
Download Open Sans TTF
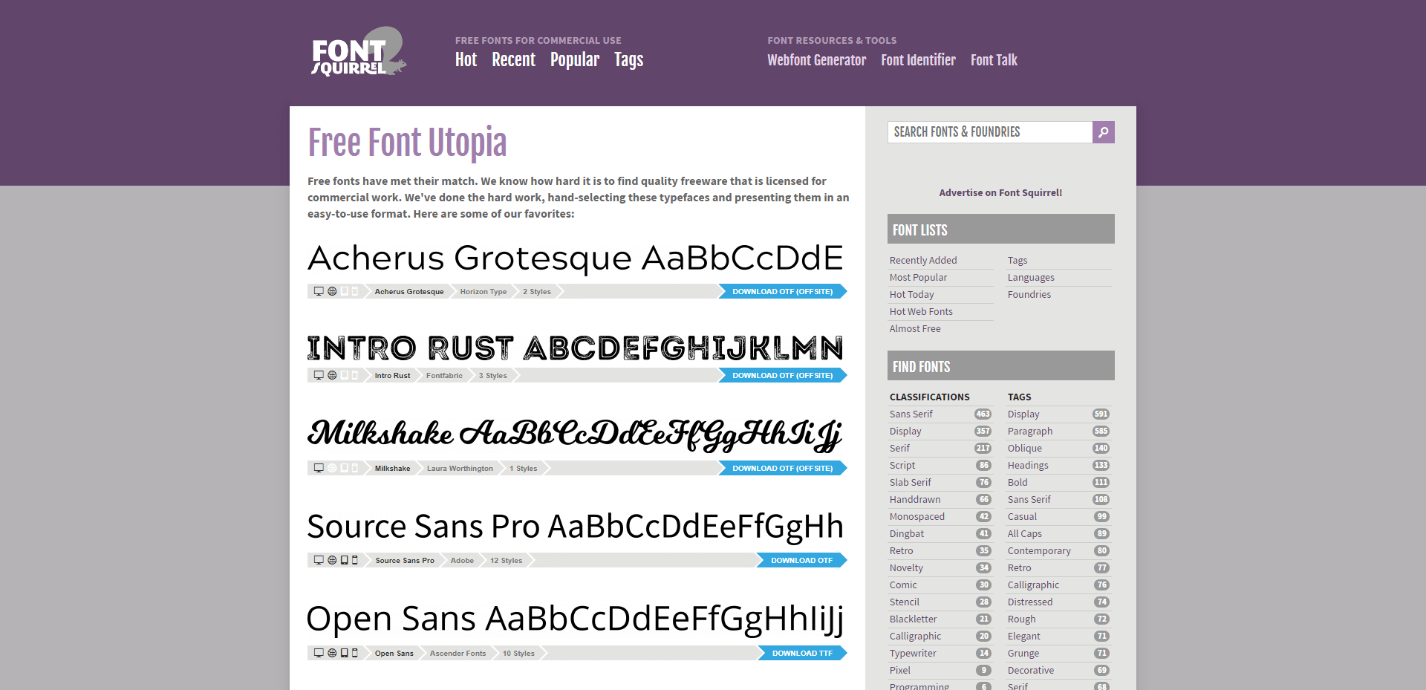pyautogui.click(x=802, y=653)
